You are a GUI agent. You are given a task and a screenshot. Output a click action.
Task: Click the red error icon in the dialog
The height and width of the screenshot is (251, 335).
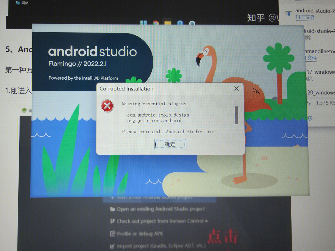[107, 106]
